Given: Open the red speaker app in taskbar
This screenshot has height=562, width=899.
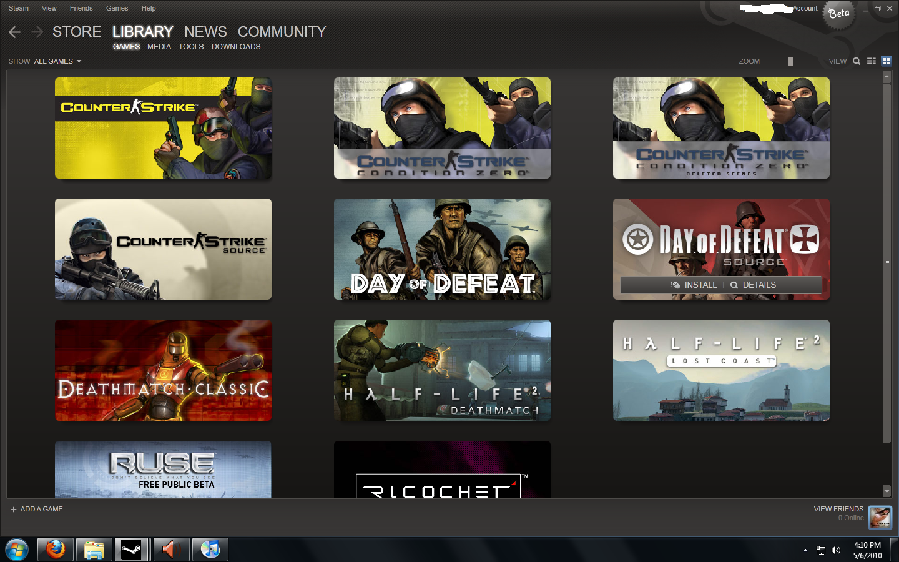Looking at the screenshot, I should 171,550.
